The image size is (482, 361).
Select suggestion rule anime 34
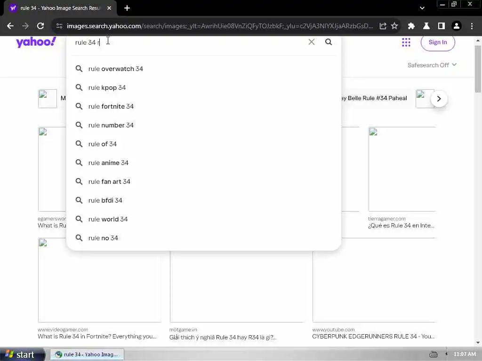[x=203, y=163]
